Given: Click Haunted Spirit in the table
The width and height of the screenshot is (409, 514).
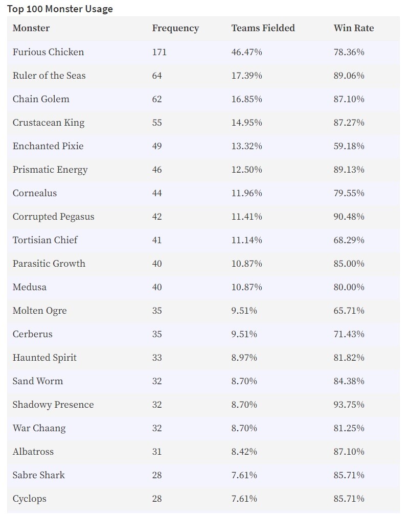Looking at the screenshot, I should point(44,358).
